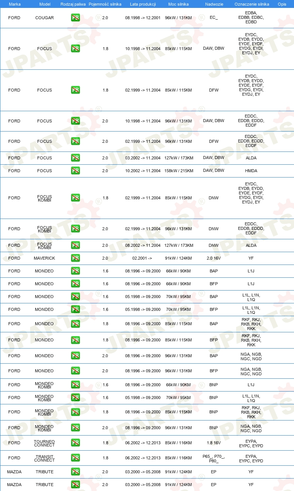
Task: Select the MAVERICK model cell
Action: (x=44, y=258)
